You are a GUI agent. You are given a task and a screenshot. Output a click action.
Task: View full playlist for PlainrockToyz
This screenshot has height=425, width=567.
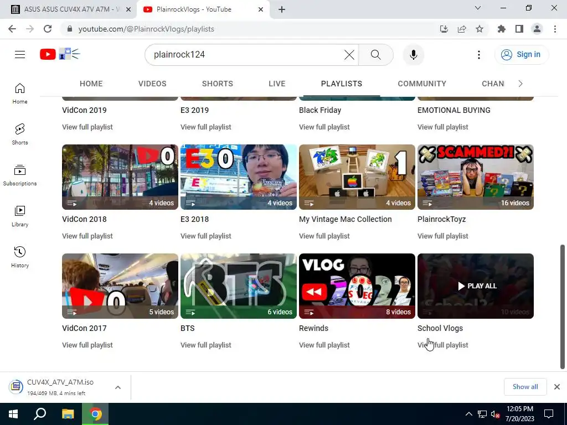[x=443, y=236]
